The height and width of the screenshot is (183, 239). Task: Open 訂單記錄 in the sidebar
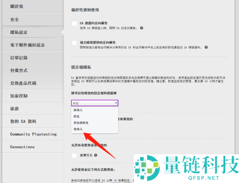tap(33, 58)
